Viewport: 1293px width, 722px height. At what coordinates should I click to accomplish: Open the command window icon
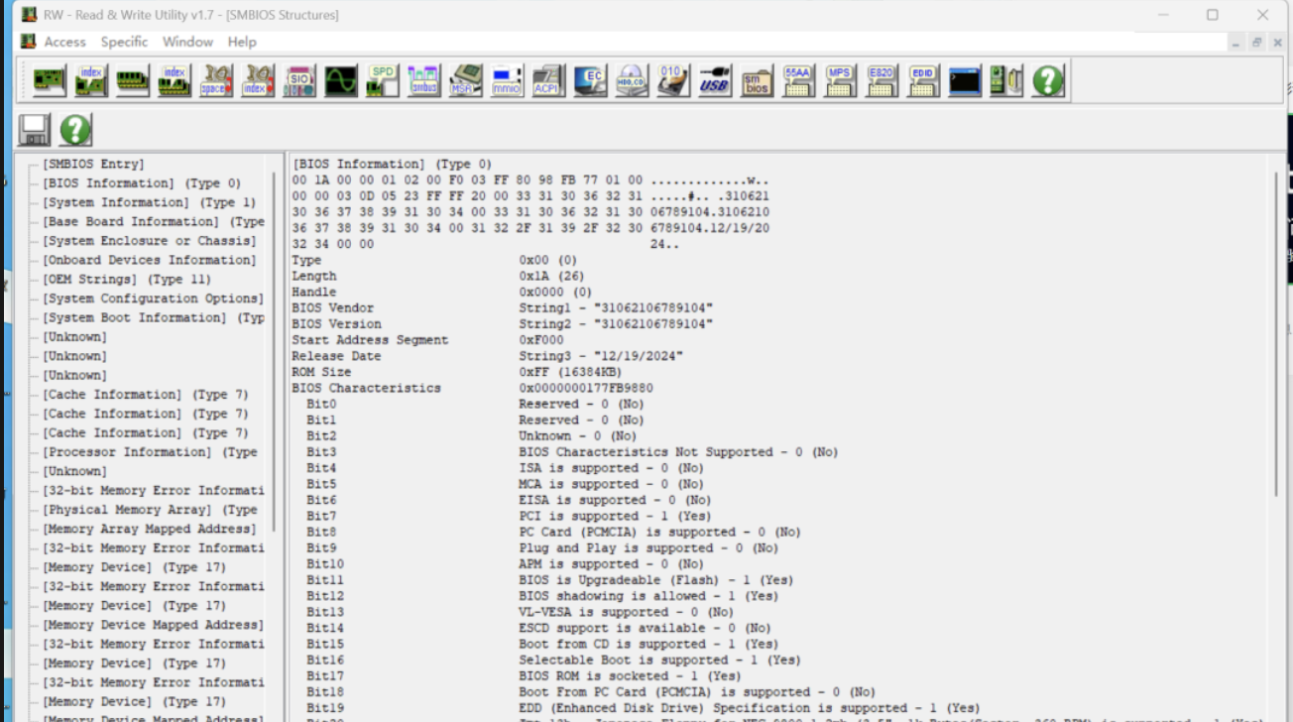click(964, 80)
